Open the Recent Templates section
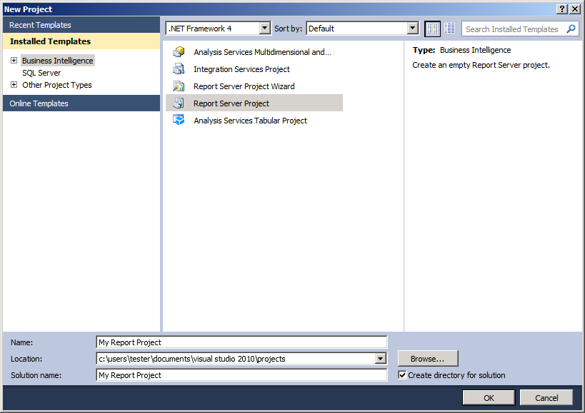This screenshot has width=585, height=413. [x=81, y=24]
